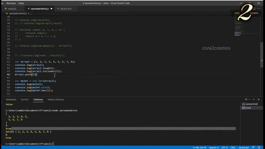Viewport: 265px width, 149px height.
Task: Click terminal output 'Set(8) { 1, 2, 3, 4, 5, 6, 7, 8 }'
Action: click(28, 132)
